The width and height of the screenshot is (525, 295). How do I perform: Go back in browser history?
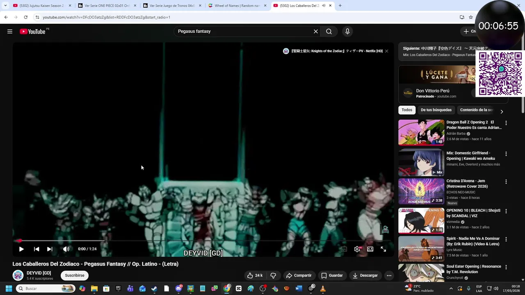(x=6, y=17)
